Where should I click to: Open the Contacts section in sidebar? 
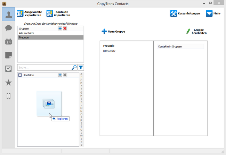8,14
